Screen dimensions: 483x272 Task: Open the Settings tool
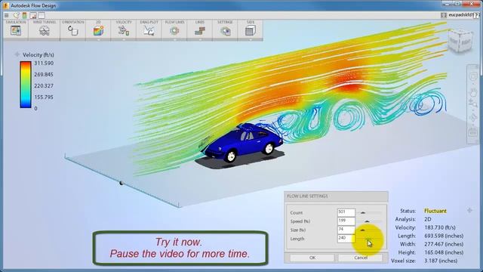225,30
